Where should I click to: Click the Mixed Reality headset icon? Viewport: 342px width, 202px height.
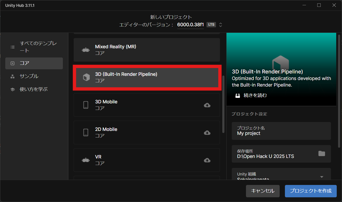[86, 50]
